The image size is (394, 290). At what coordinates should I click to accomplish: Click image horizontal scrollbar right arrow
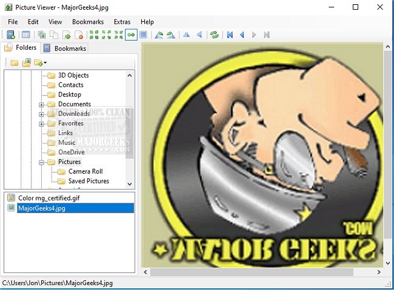click(379, 272)
